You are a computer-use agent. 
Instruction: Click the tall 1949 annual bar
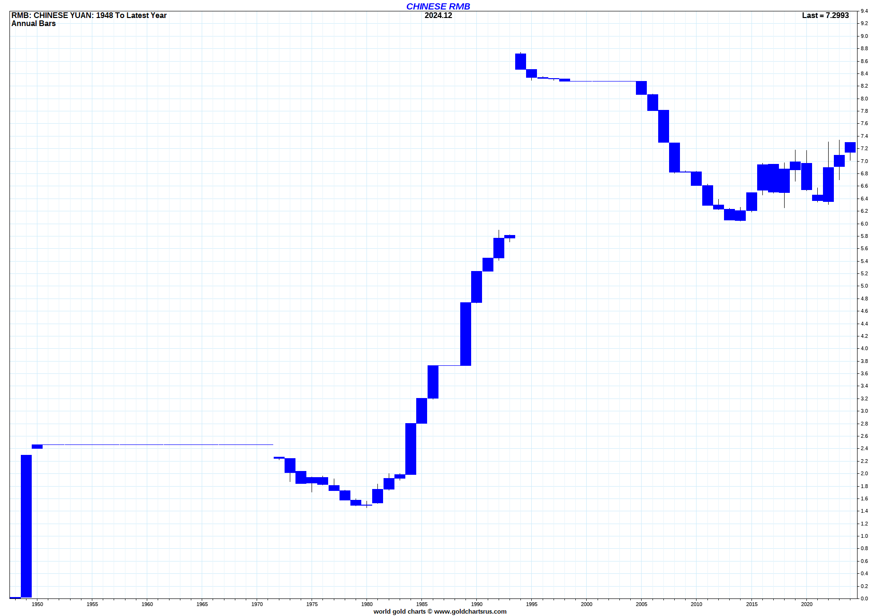pos(26,526)
